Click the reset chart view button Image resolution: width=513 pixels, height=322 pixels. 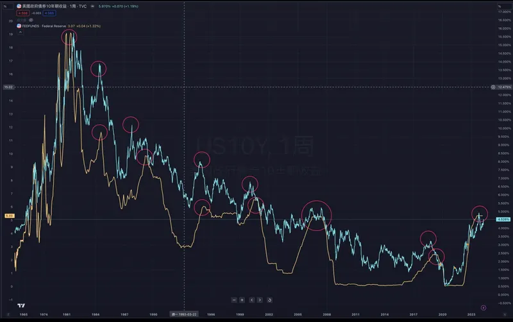(x=269, y=300)
